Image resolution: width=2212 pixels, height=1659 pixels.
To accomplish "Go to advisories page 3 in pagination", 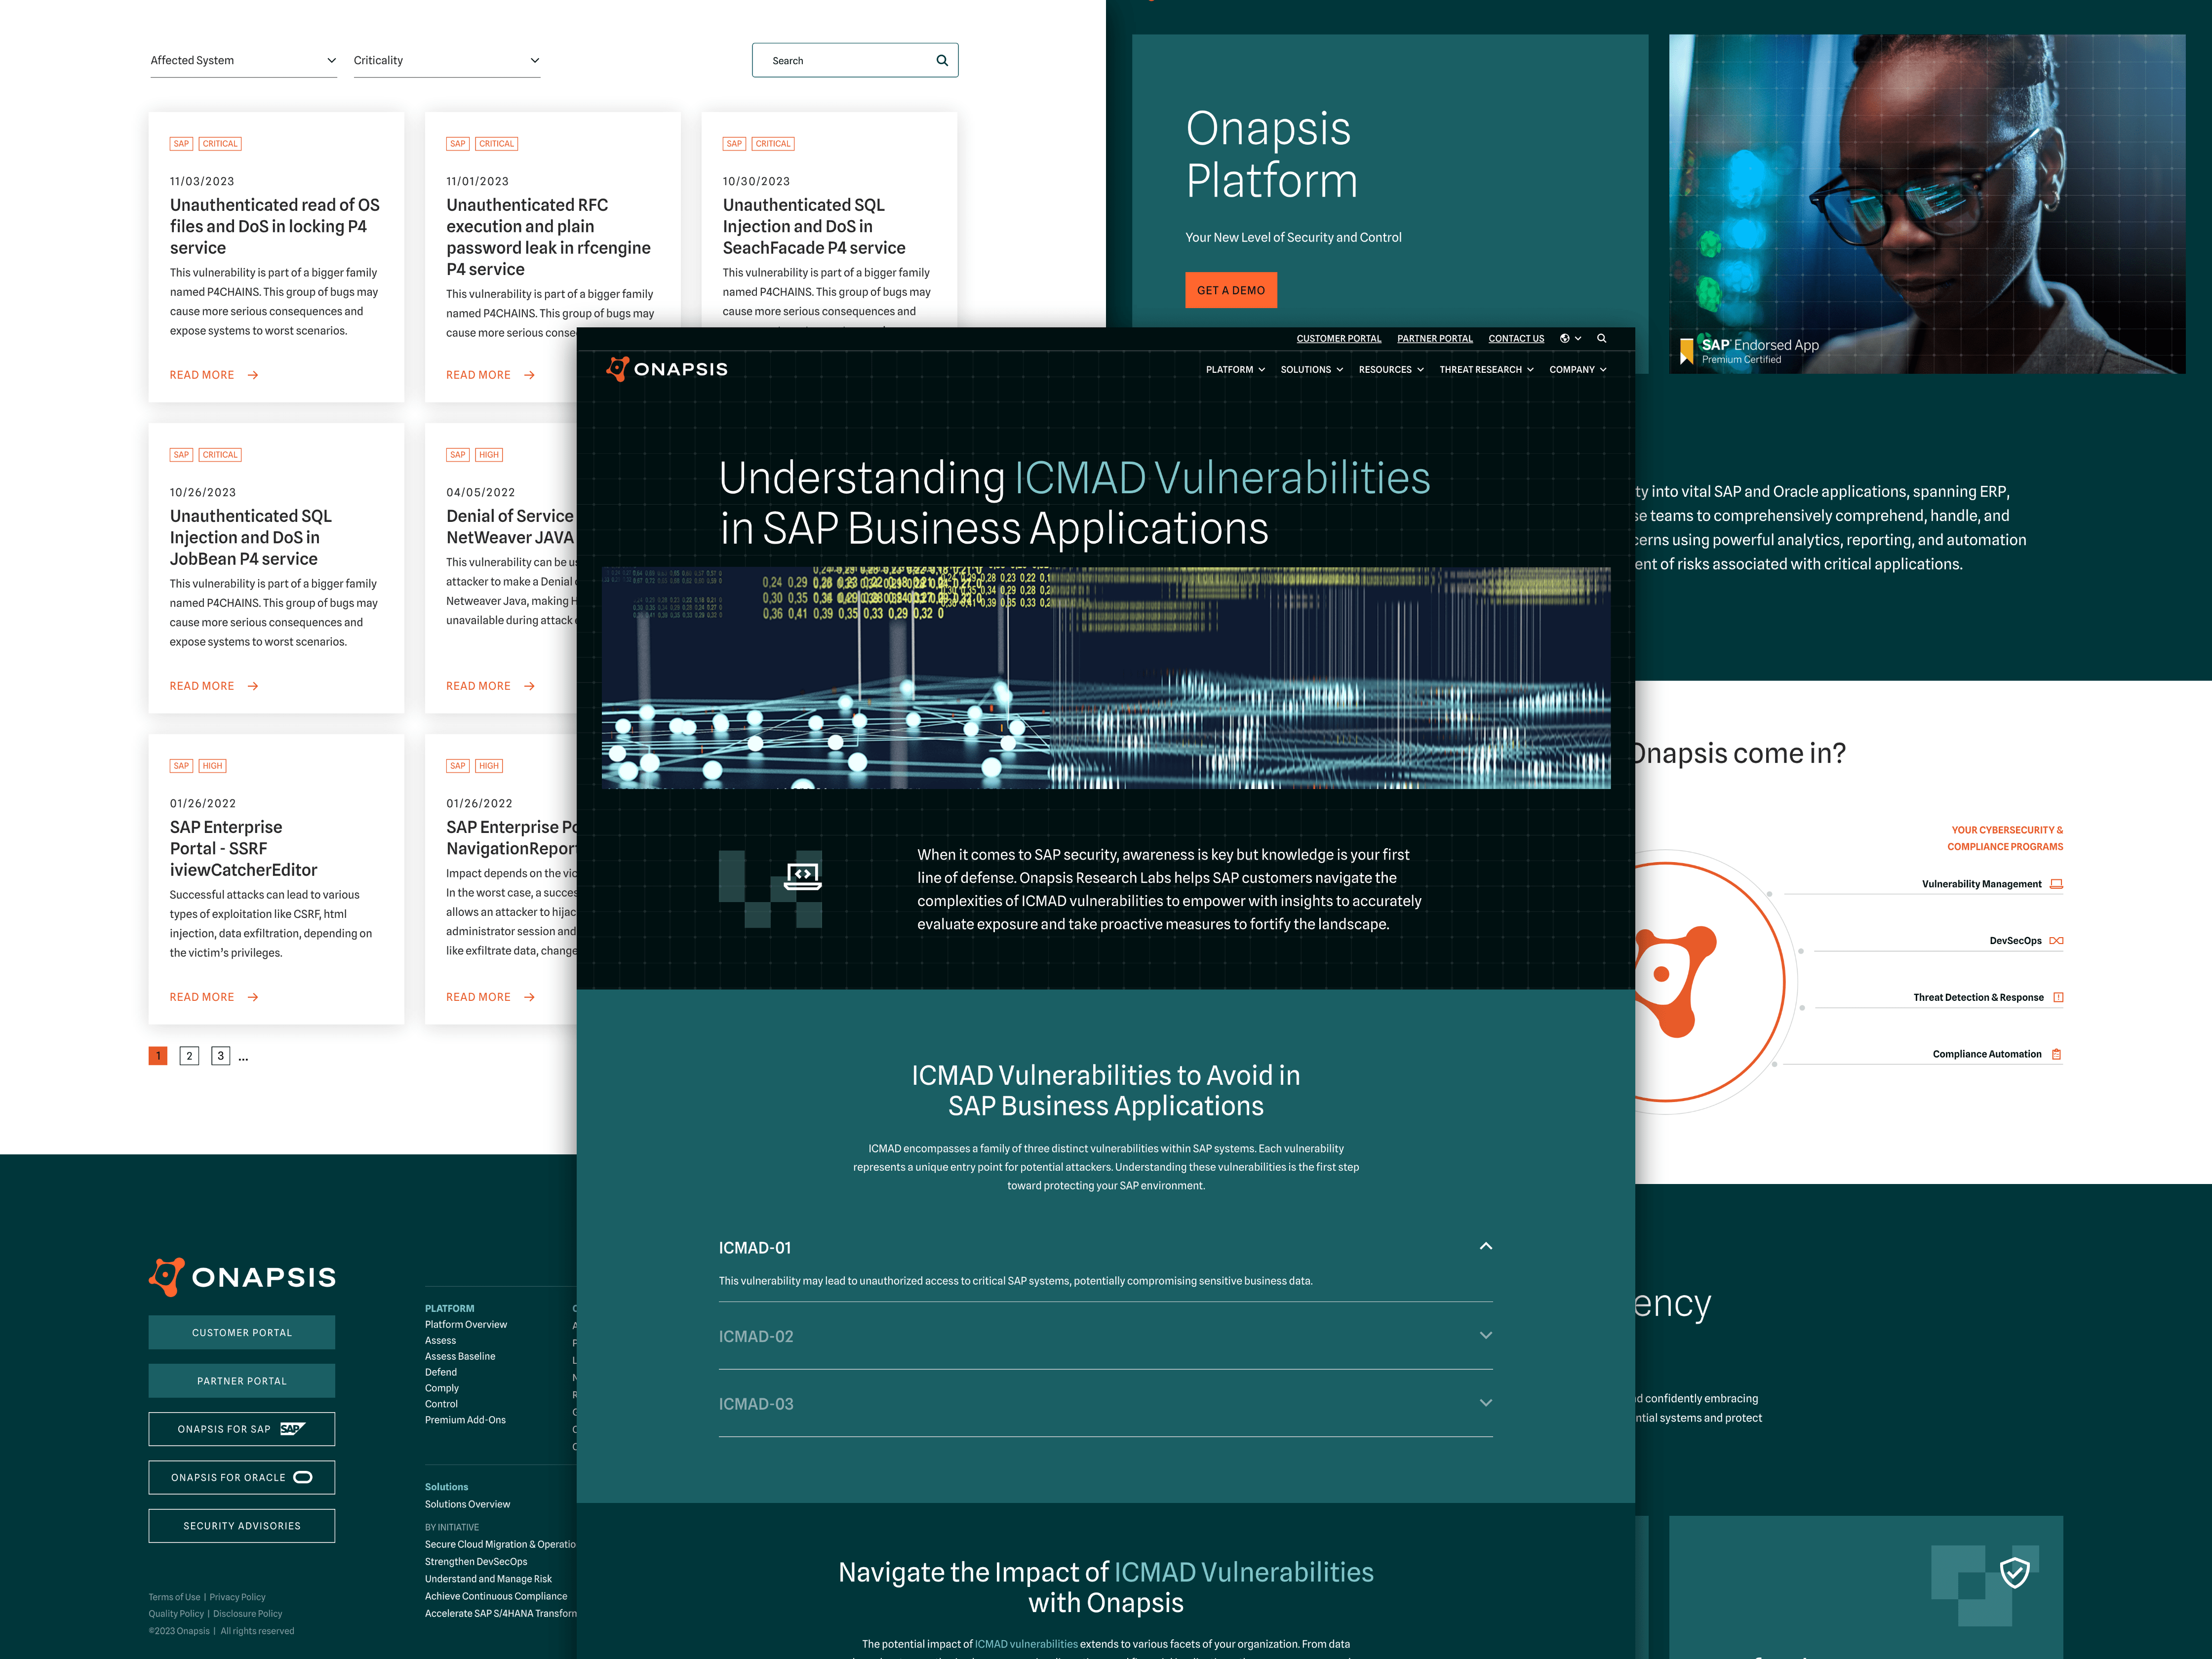I will pos(221,1056).
